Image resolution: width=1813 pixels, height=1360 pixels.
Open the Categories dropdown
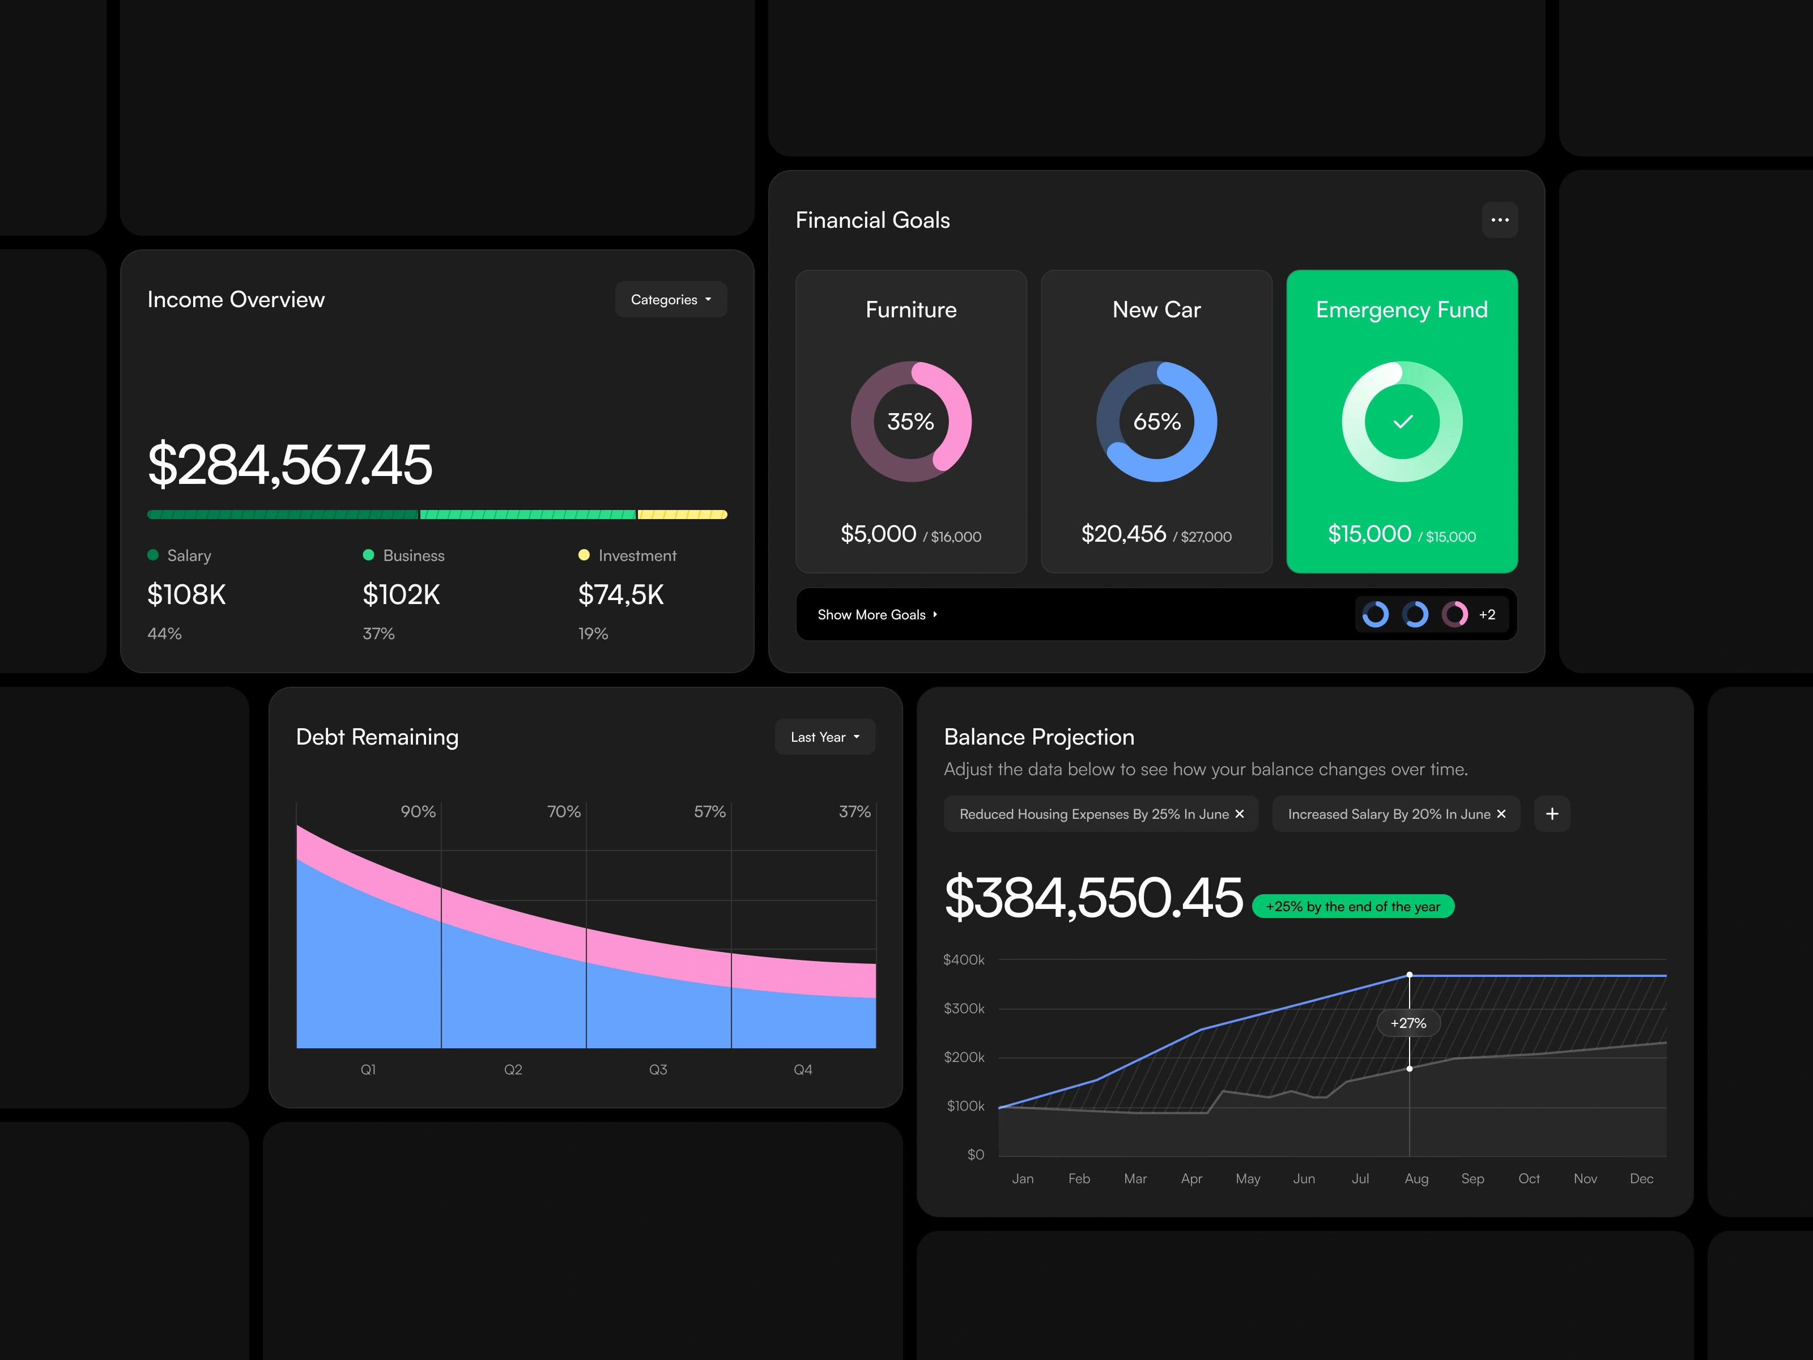pyautogui.click(x=670, y=300)
